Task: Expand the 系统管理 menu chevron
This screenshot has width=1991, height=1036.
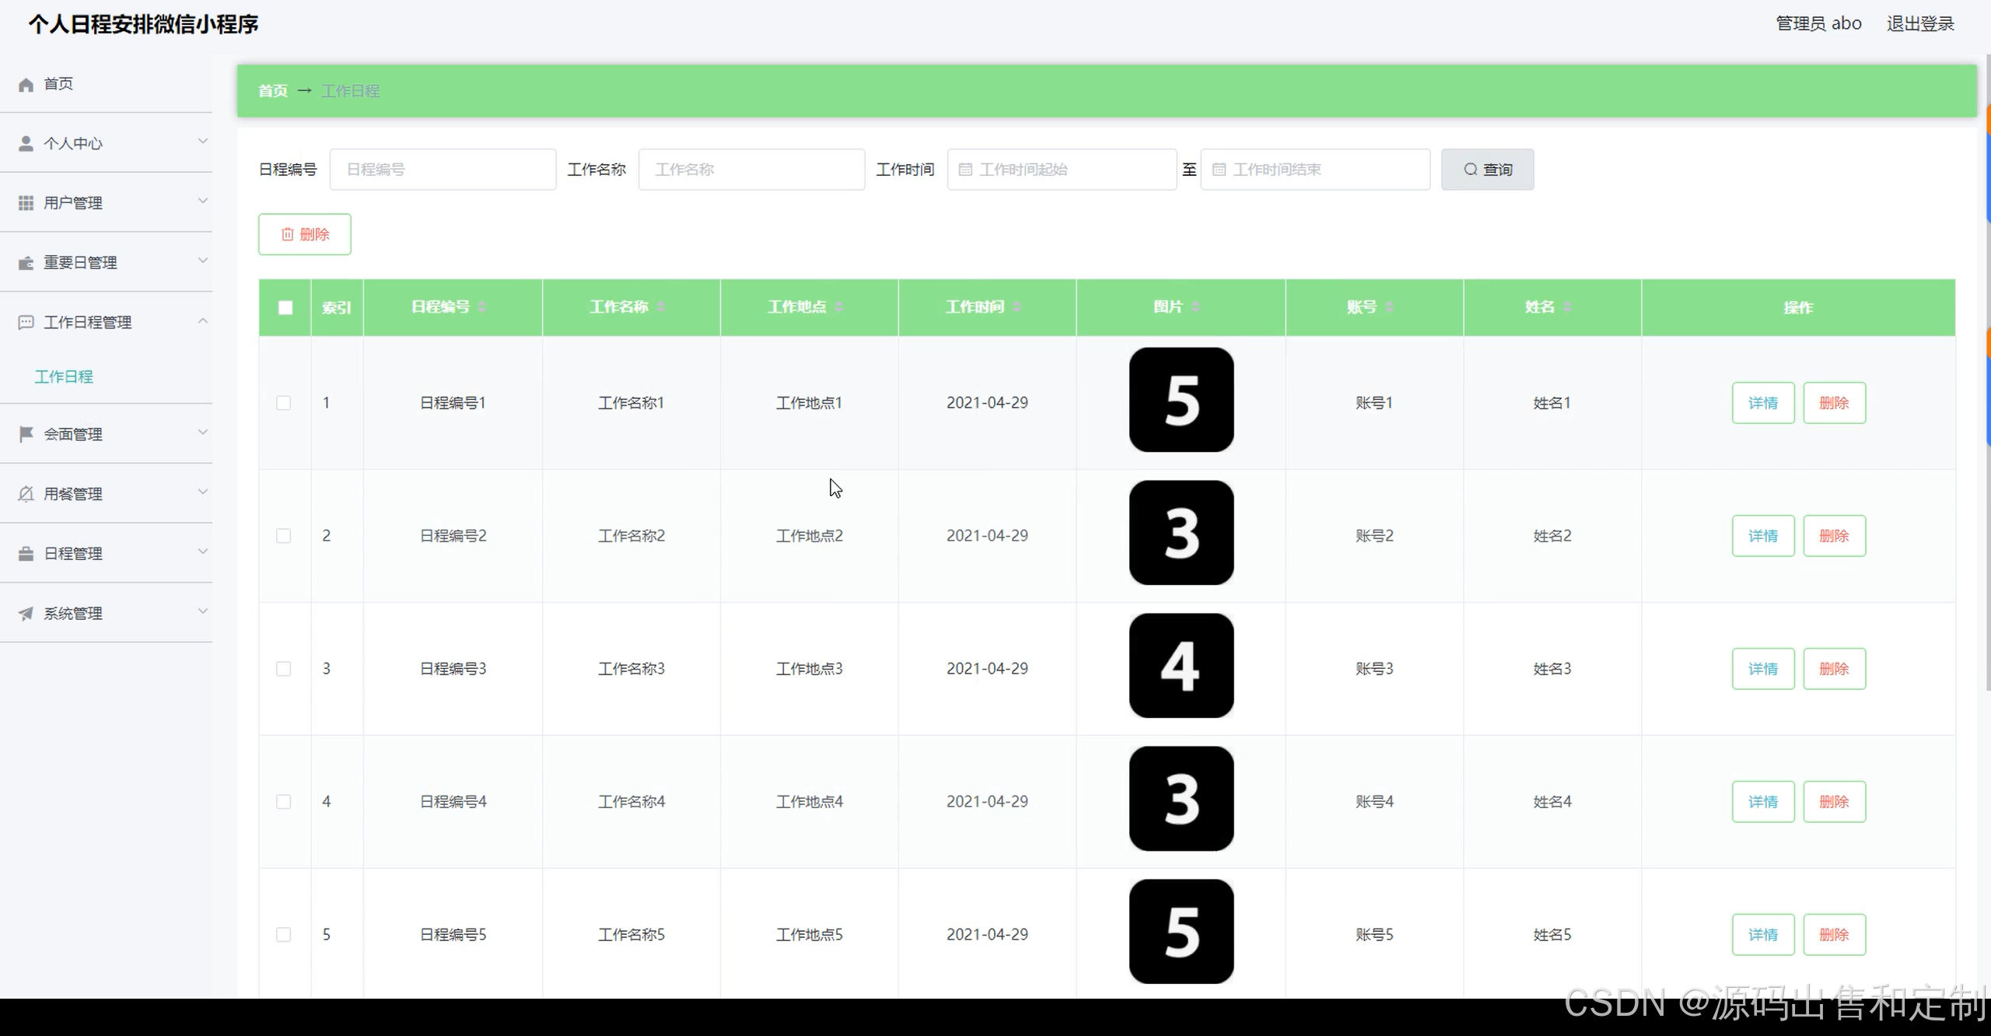Action: click(203, 611)
